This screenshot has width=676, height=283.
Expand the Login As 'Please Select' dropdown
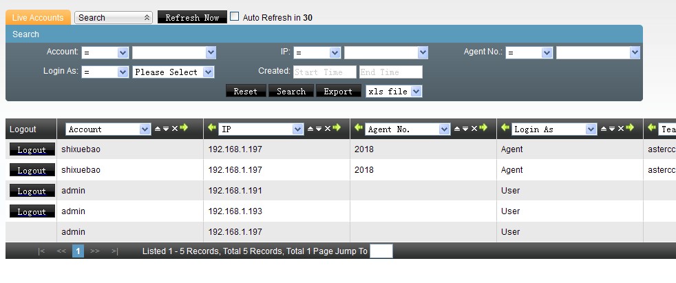click(x=173, y=72)
